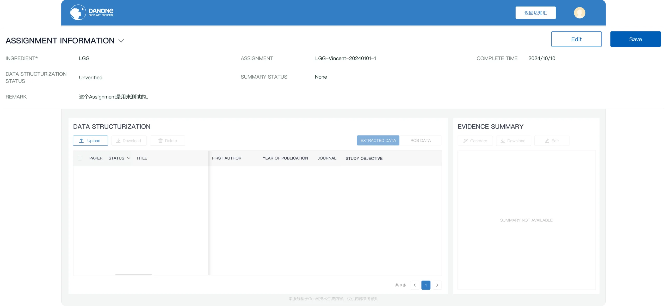Click the Download icon in Data Structurization
Viewport: 667px width, 306px height.
click(x=118, y=141)
